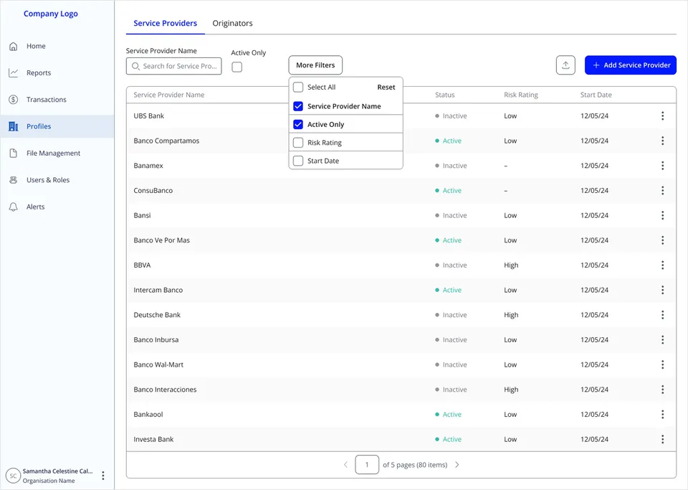688x490 pixels.
Task: Go to next page with right chevron
Action: (457, 465)
